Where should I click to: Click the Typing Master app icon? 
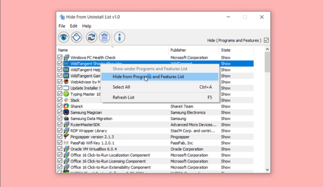coord(66,94)
